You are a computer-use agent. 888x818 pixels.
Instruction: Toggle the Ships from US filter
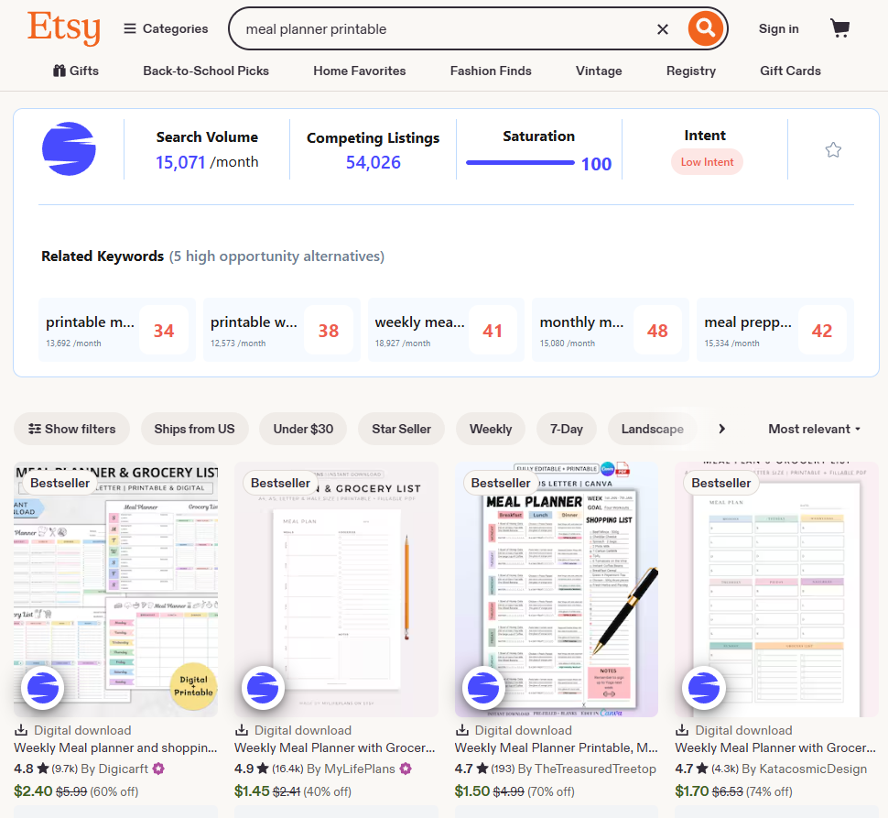pyautogui.click(x=194, y=429)
